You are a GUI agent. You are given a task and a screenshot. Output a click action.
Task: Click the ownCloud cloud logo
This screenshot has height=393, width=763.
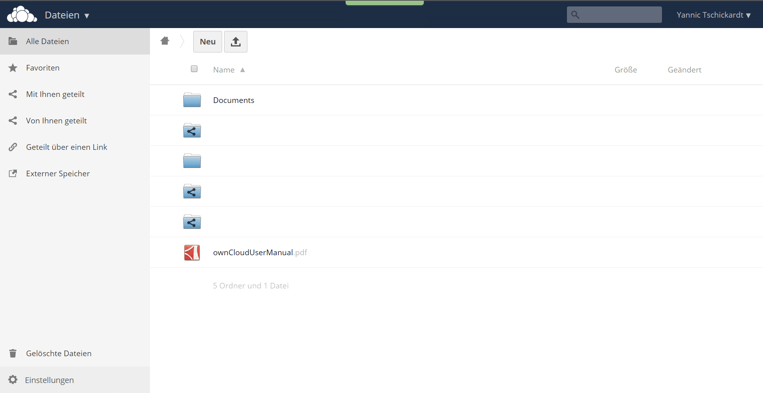click(x=22, y=15)
